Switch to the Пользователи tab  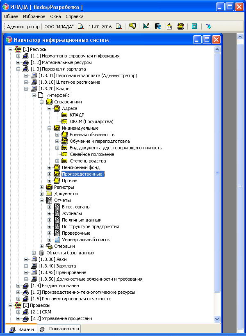(59, 329)
